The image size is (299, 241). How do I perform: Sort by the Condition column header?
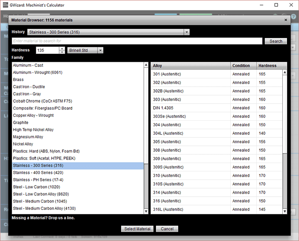(x=243, y=66)
